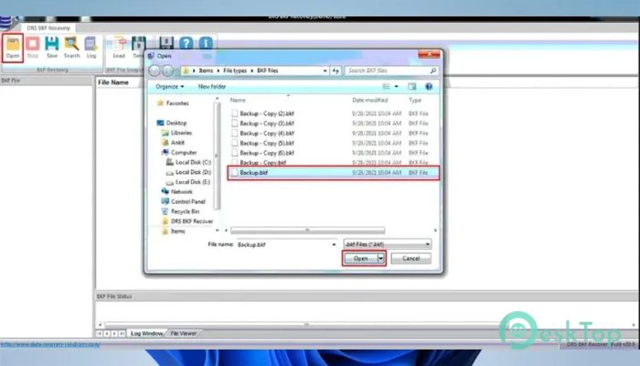This screenshot has height=366, width=640.
Task: Select Control Panel in navigation pane
Action: (x=184, y=201)
